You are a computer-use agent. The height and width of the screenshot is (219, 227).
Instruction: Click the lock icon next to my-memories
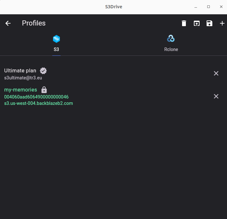[44, 90]
